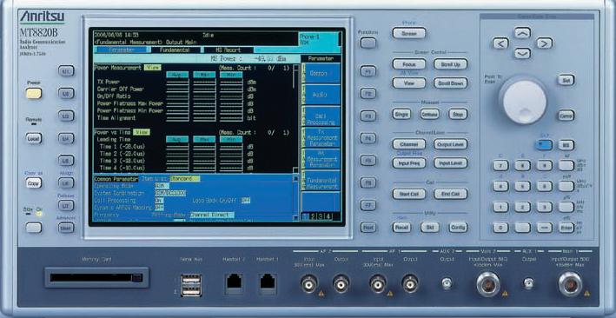Viewport: 616px width, 318px height.
Task: Toggle the Loop Back On/Off field
Action: (246, 201)
